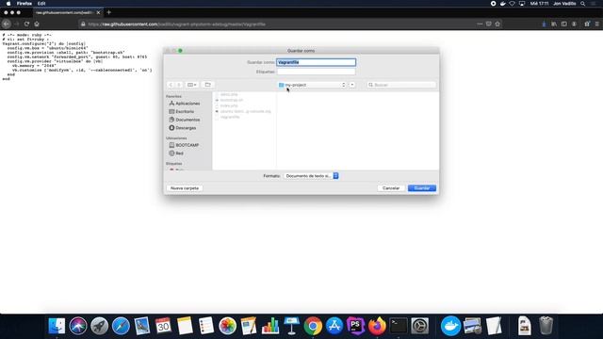Open Calendar from the Dock
Image resolution: width=603 pixels, height=339 pixels.
point(163,326)
